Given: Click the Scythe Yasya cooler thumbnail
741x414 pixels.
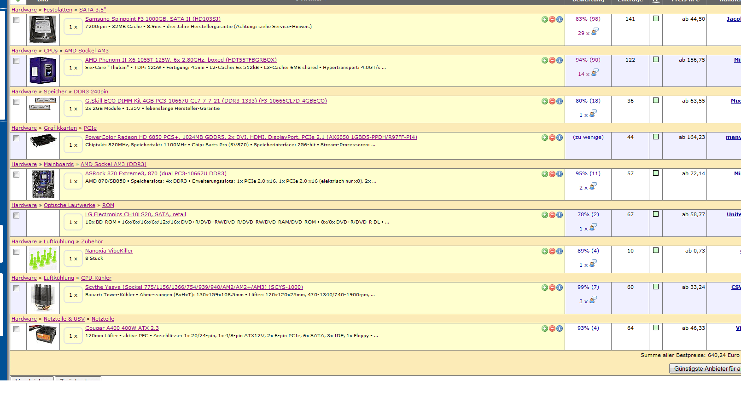Looking at the screenshot, I should pos(43,298).
